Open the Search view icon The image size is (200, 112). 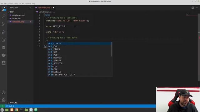click(x=3, y=16)
